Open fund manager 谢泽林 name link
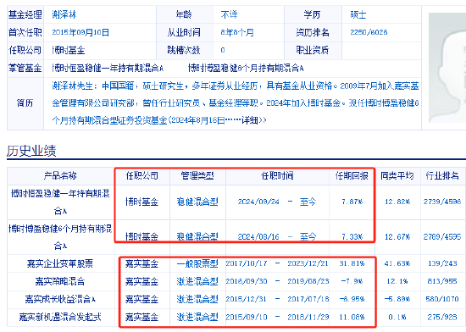466x332 pixels. pyautogui.click(x=64, y=14)
